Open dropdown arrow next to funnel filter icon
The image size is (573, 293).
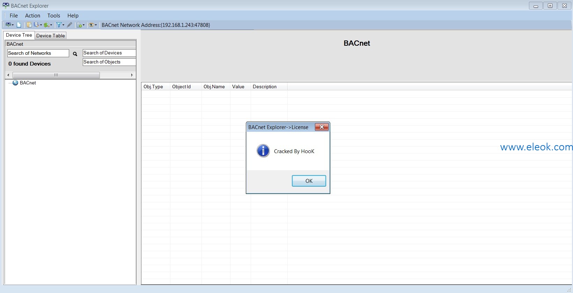click(63, 25)
